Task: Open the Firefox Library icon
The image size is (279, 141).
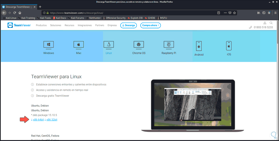Action: pos(259,13)
